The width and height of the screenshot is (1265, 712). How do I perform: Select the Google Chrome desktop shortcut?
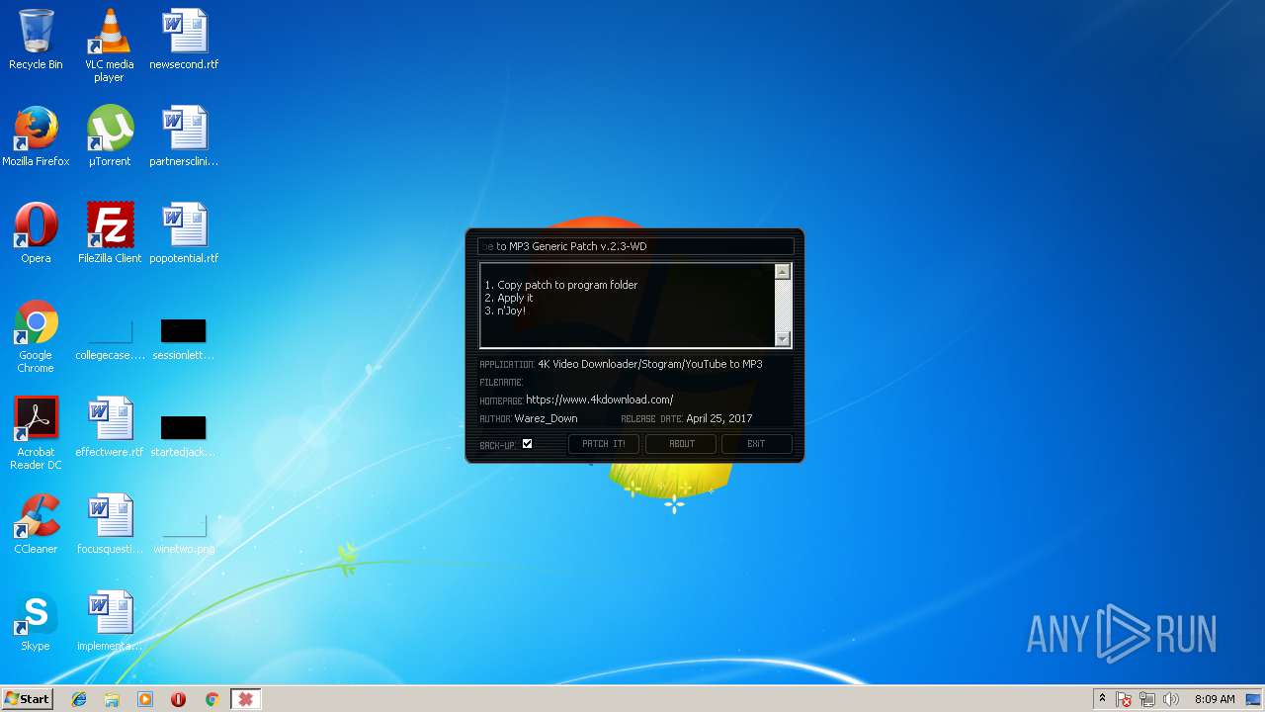coord(36,337)
